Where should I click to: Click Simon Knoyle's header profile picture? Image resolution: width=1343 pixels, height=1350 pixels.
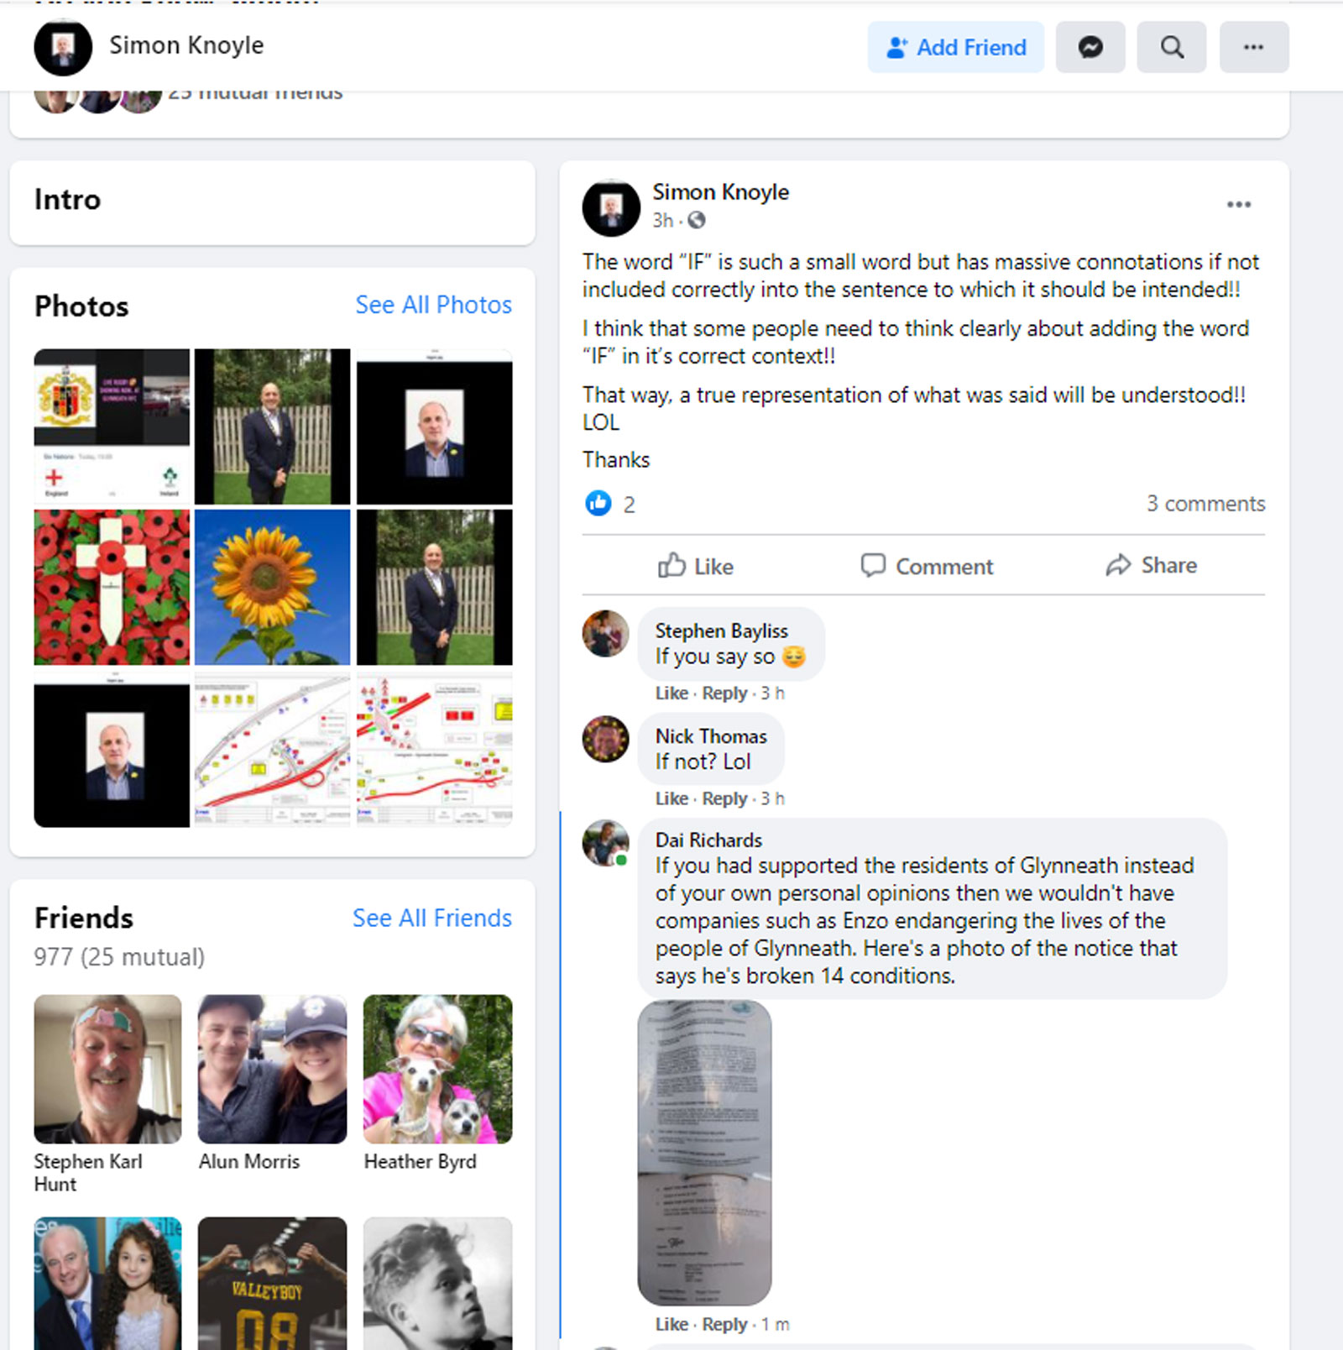pyautogui.click(x=63, y=47)
